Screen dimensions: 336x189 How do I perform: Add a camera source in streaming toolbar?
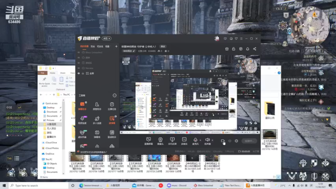160,141
